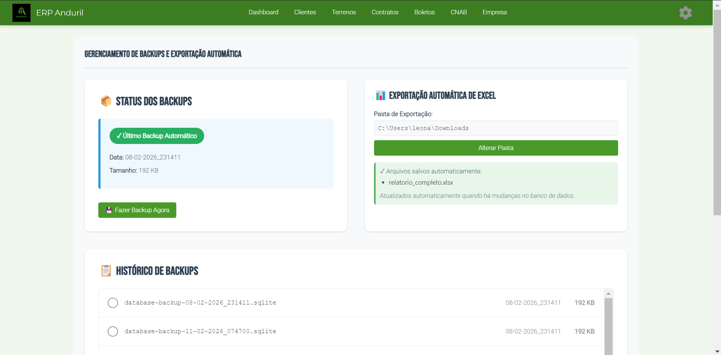
Task: Open the settings gear icon
Action: 685,13
